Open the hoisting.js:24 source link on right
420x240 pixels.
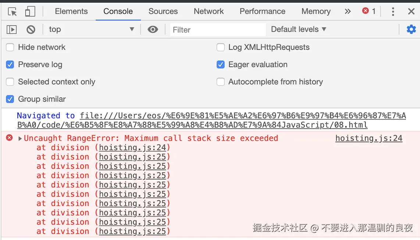coord(369,138)
